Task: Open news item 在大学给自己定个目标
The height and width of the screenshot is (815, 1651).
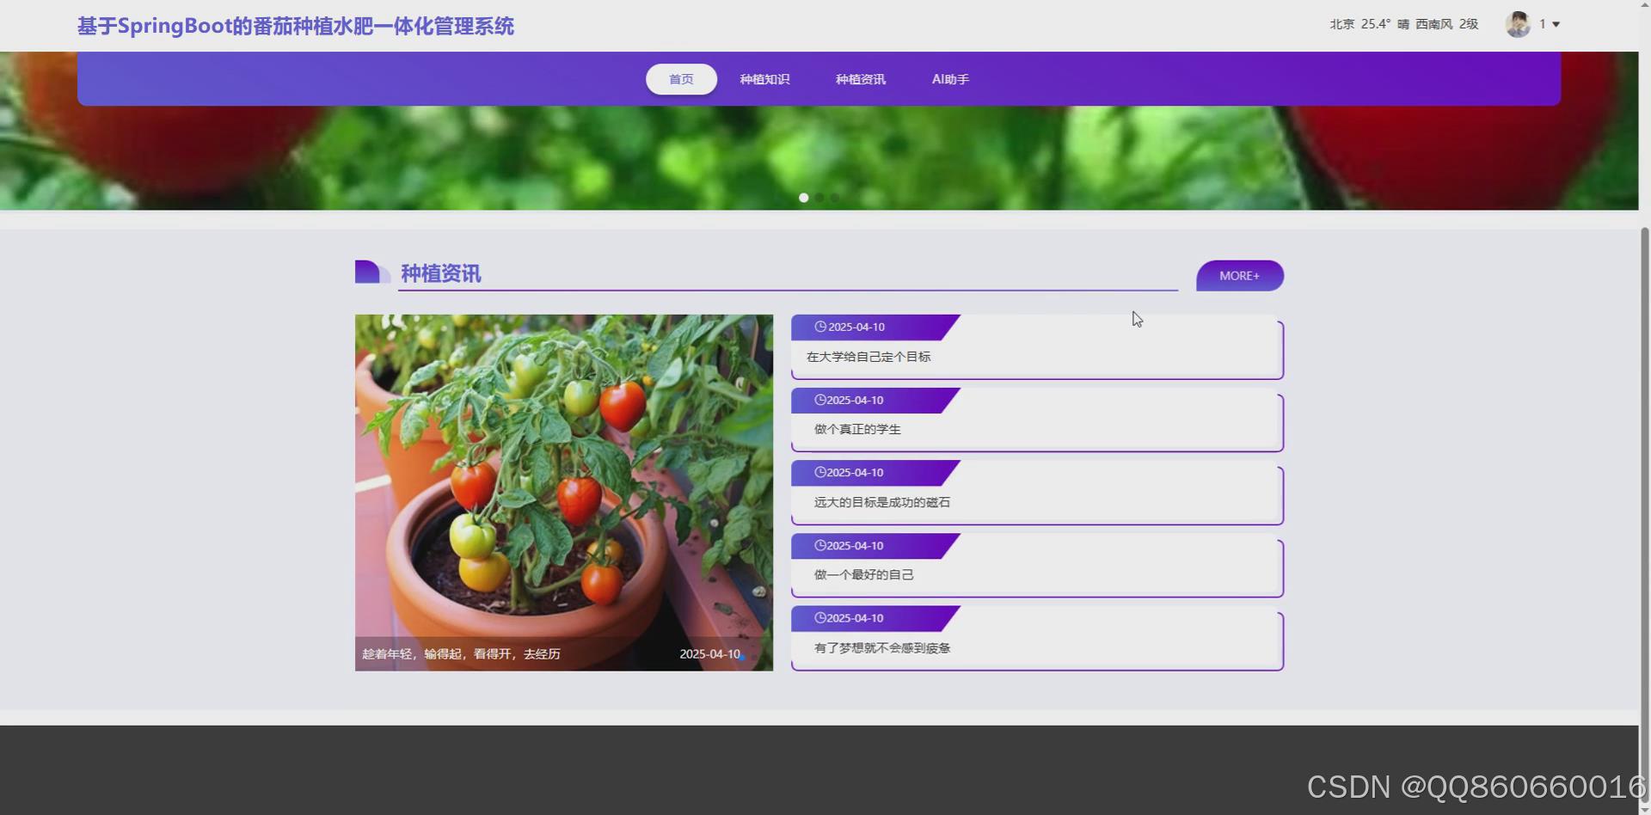Action: click(1037, 347)
